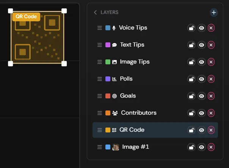
Task: Toggle lock on Contributors layer
Action: click(x=191, y=113)
